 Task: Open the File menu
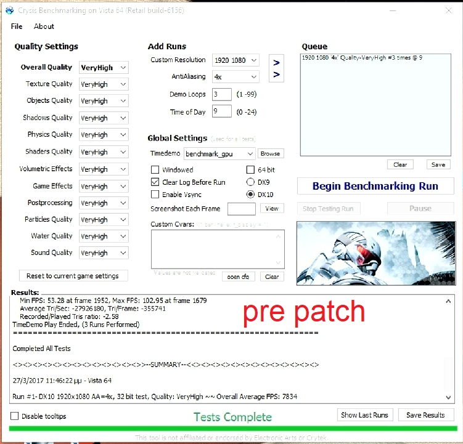pos(17,26)
